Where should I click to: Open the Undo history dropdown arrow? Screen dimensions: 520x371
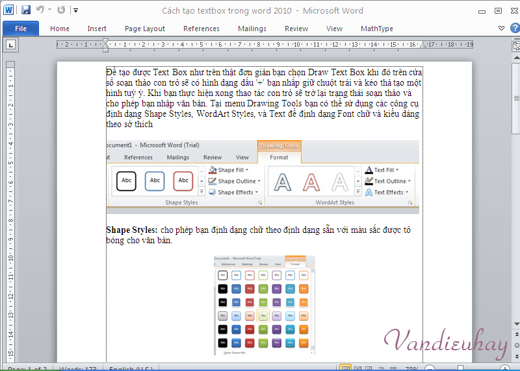(50, 10)
